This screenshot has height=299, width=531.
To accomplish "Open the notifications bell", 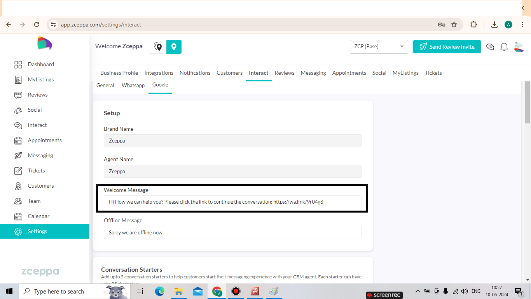I will tap(504, 47).
